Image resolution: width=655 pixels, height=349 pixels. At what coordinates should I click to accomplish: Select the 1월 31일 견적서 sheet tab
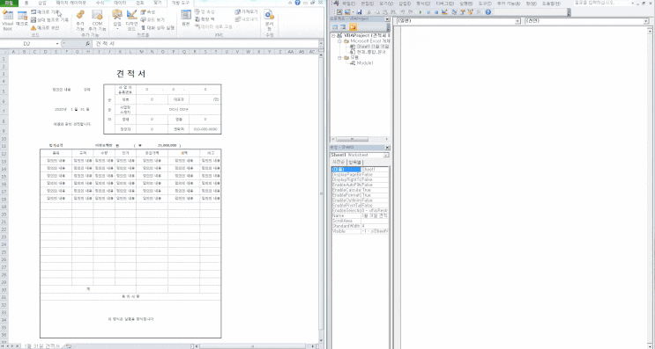coord(41,346)
